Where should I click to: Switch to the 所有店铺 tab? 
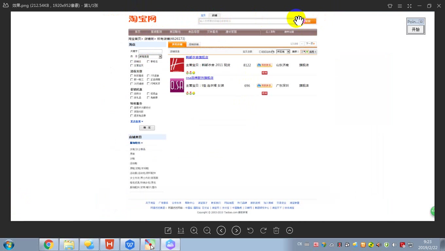pos(177,44)
